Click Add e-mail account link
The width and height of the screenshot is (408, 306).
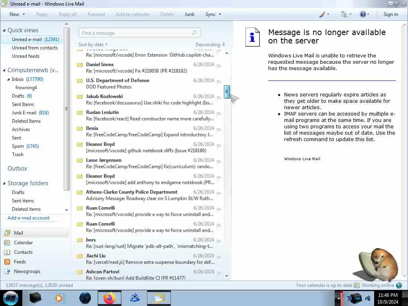click(28, 218)
